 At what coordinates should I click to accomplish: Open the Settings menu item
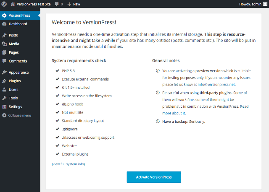[15, 106]
